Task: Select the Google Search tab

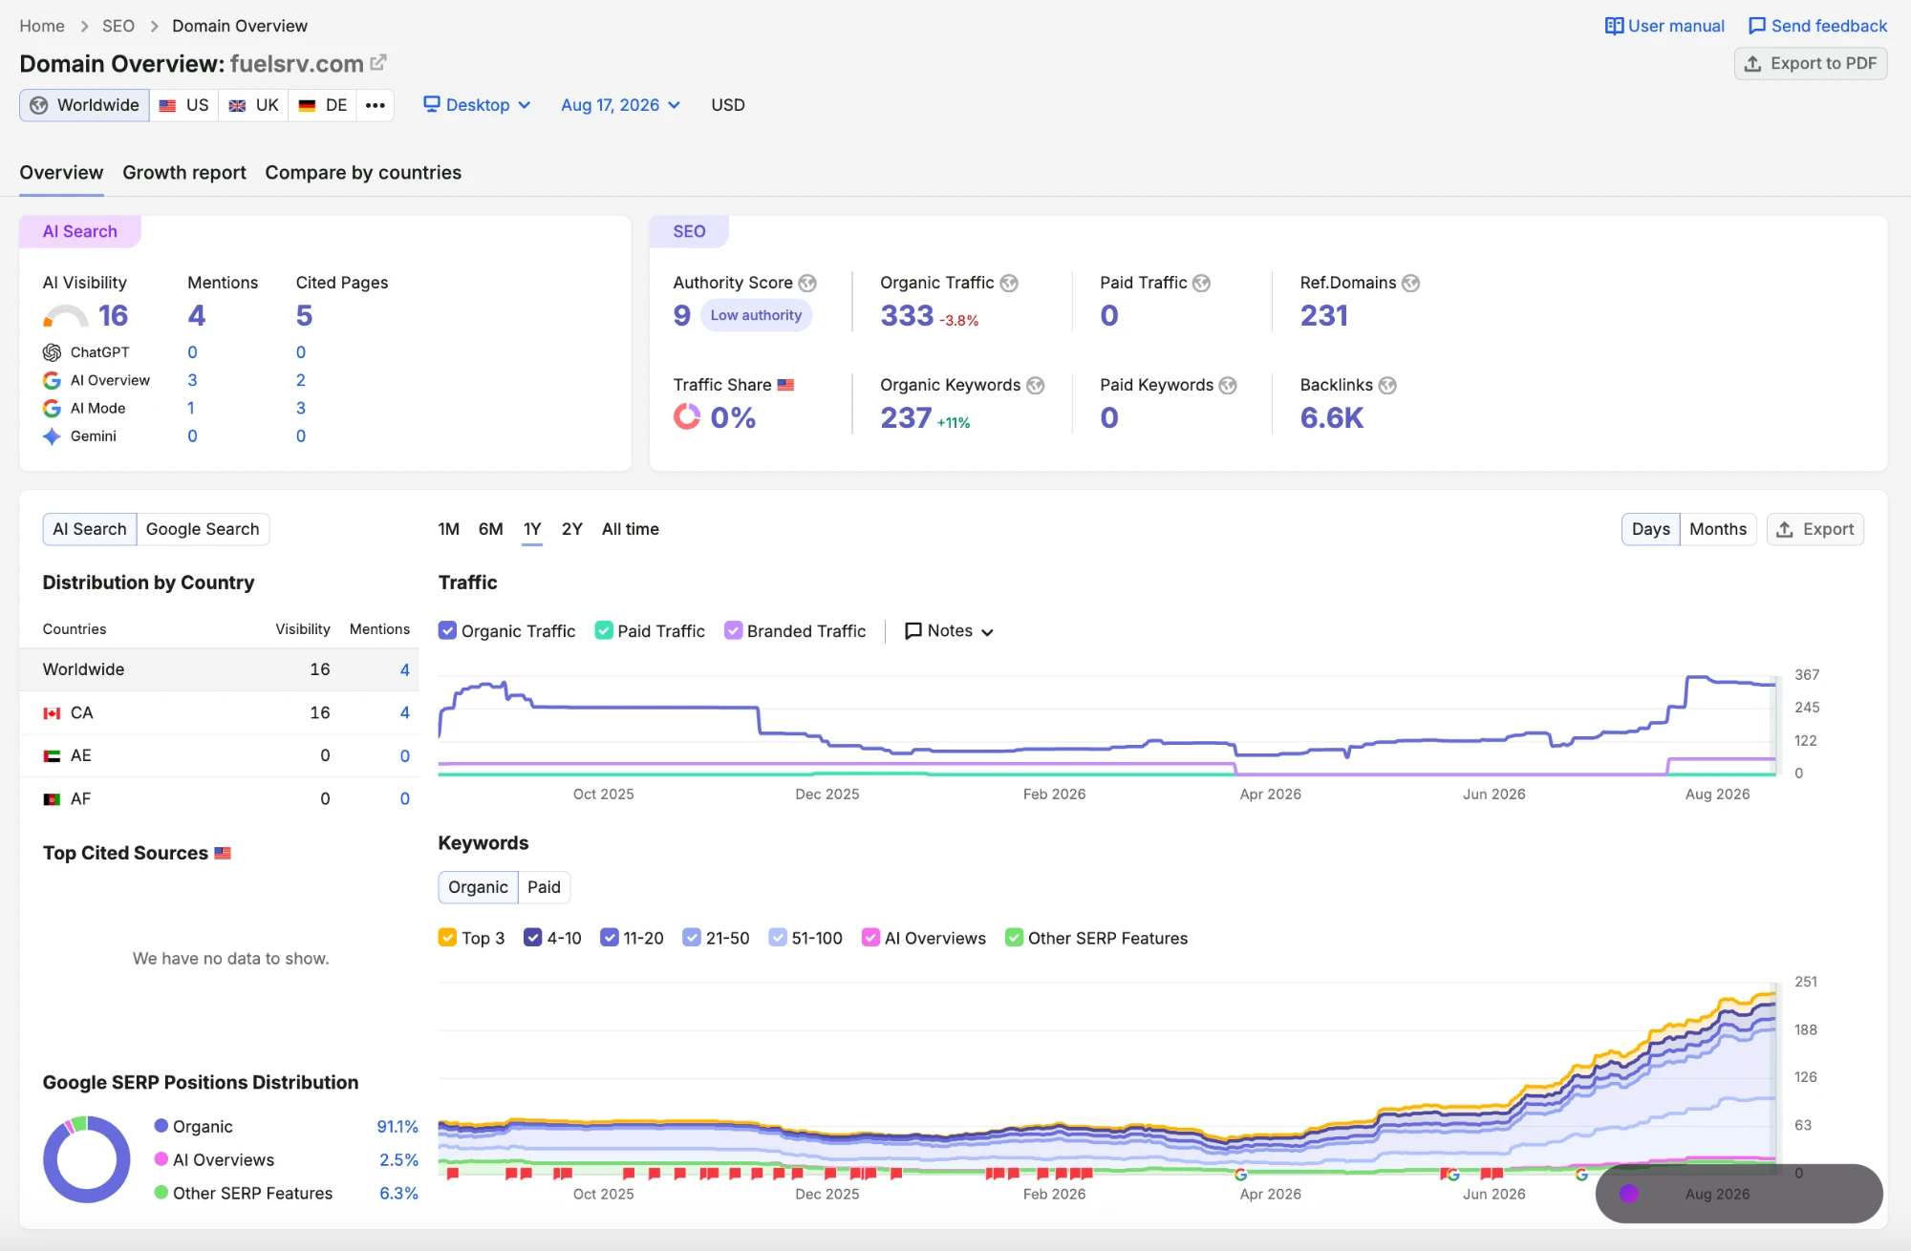Action: pos(203,529)
